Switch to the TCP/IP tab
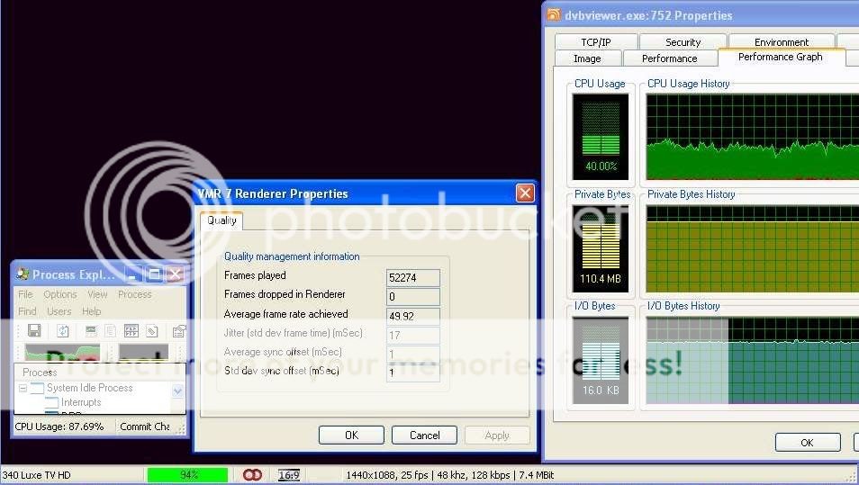The image size is (859, 485). pos(595,42)
